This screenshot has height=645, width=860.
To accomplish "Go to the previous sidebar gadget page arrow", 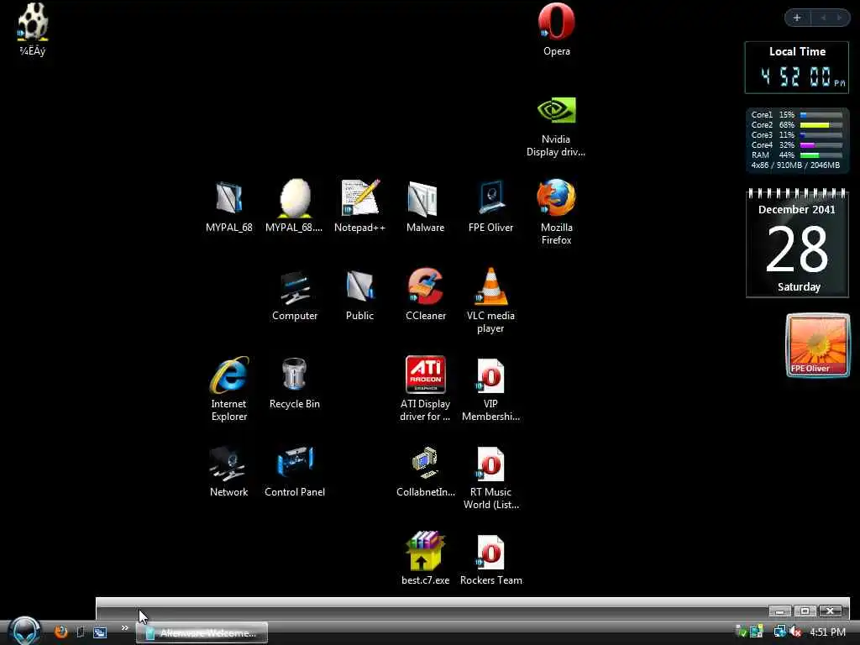I will (823, 18).
